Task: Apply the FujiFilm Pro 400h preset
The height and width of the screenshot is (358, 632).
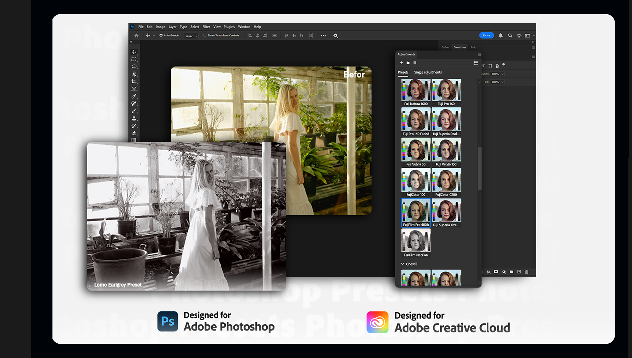Action: click(x=416, y=213)
